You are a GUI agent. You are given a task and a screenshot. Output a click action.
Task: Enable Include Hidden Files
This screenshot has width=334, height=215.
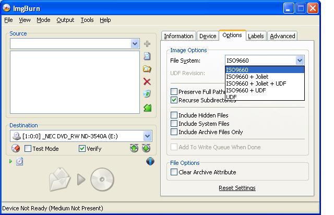click(x=174, y=115)
